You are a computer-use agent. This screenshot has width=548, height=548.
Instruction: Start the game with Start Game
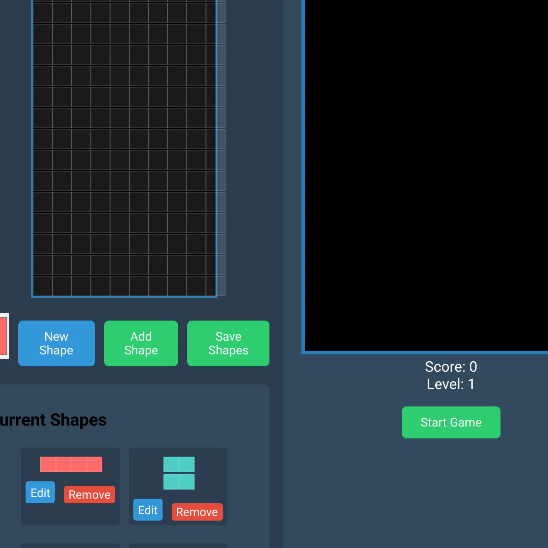coord(451,422)
